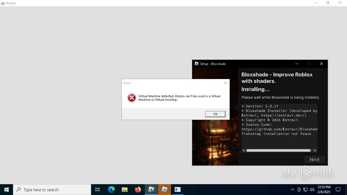The image size is (347, 195).
Task: Click OK in the Error dialog
Action: 215,114
